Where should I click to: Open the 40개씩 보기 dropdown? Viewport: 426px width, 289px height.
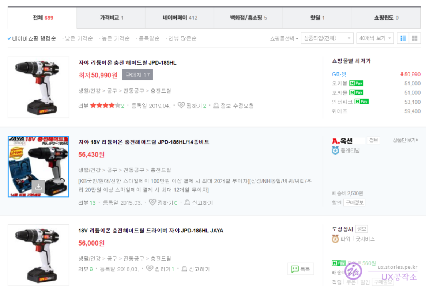click(375, 38)
